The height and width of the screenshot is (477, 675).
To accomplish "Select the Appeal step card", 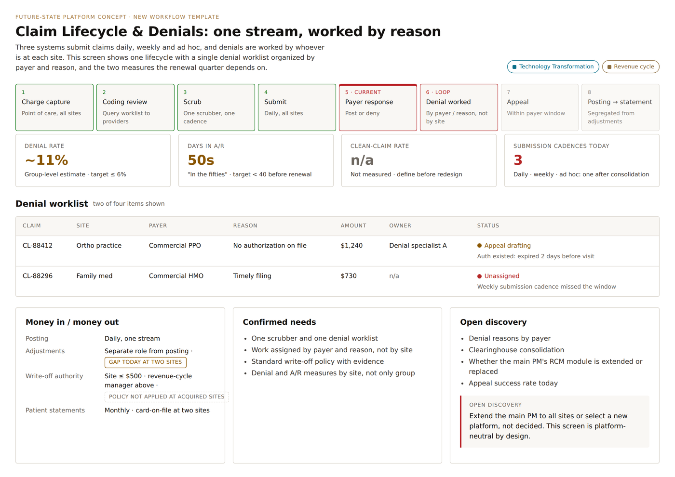I will click(540, 107).
